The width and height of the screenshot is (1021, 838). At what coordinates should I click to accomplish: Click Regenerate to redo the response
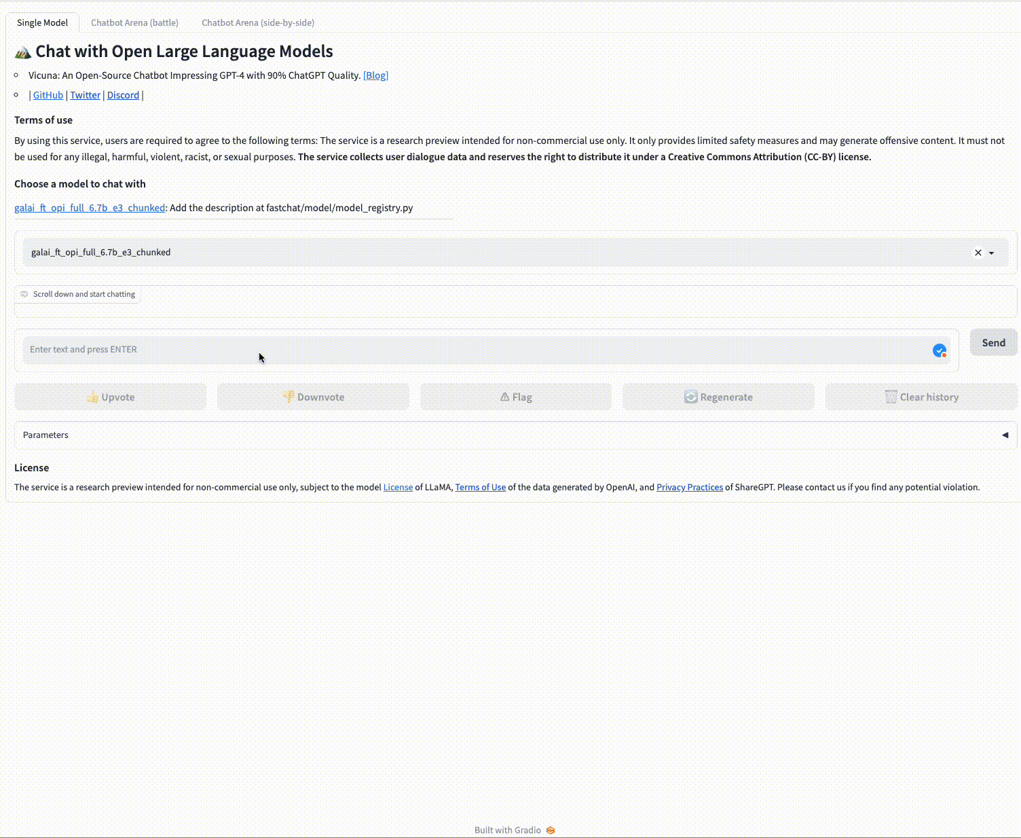718,397
